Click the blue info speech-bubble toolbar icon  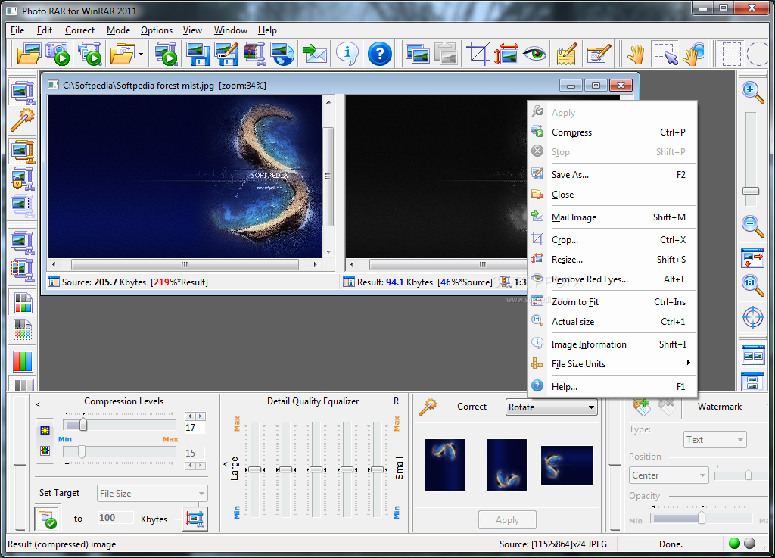pyautogui.click(x=347, y=54)
